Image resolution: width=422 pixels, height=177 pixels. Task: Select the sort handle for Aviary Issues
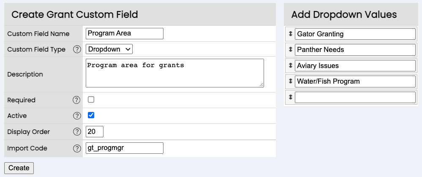[290, 65]
